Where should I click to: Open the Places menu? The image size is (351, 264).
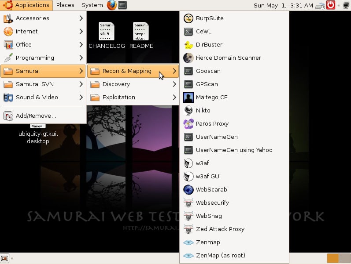pos(65,5)
